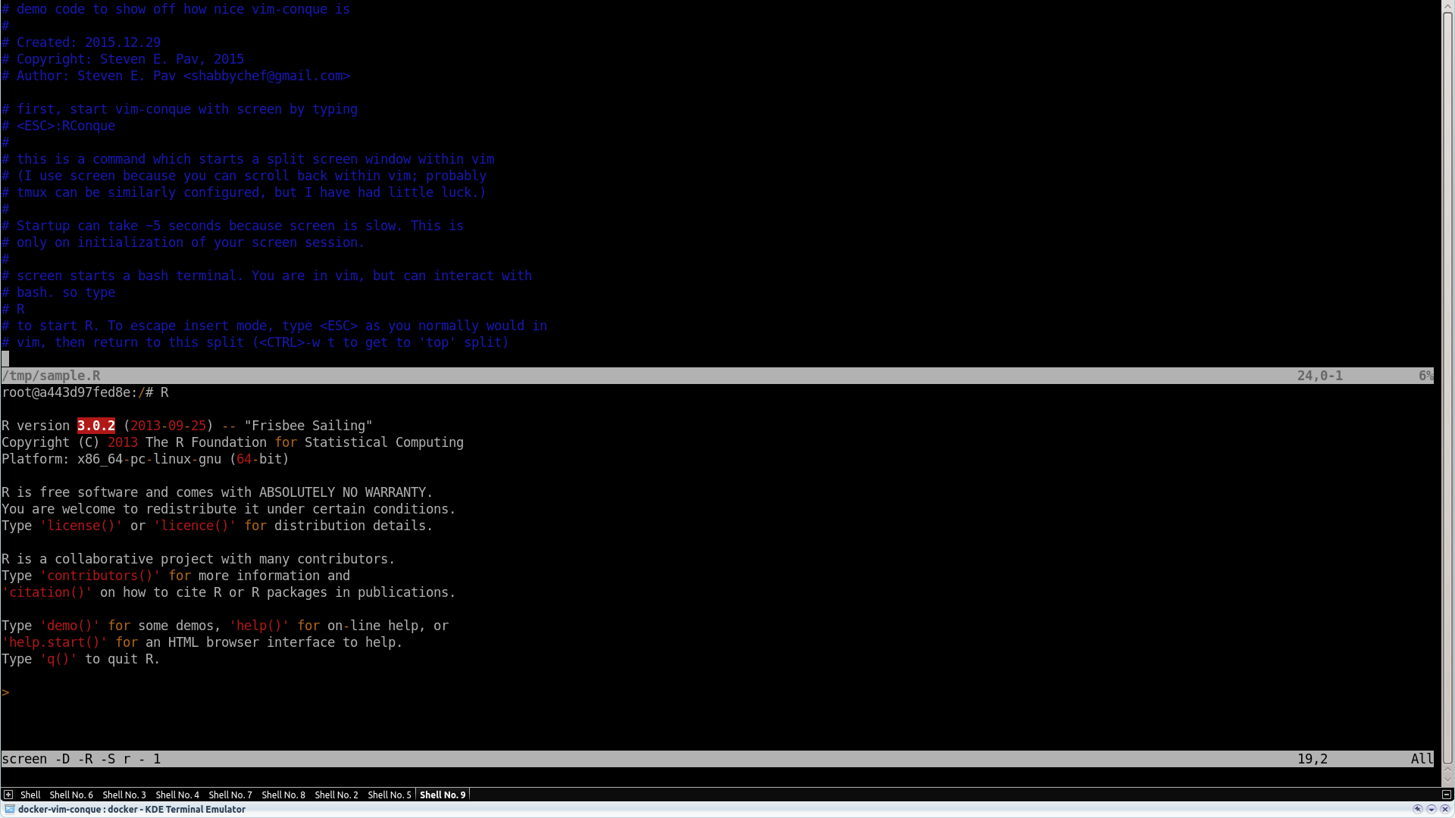Screen dimensions: 1455x818
Task: Select the active Shell No. 9 tab
Action: click(x=443, y=795)
